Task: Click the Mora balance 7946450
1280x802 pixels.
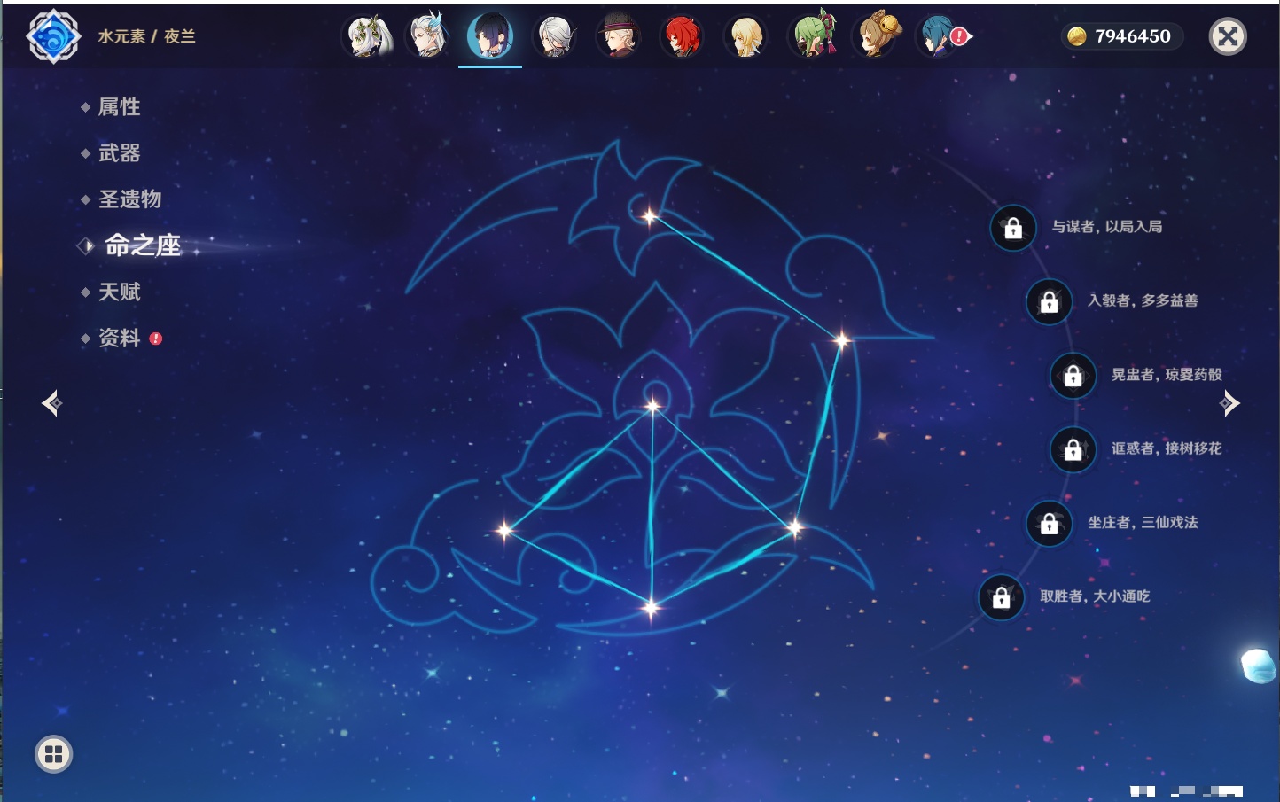Action: (1133, 36)
